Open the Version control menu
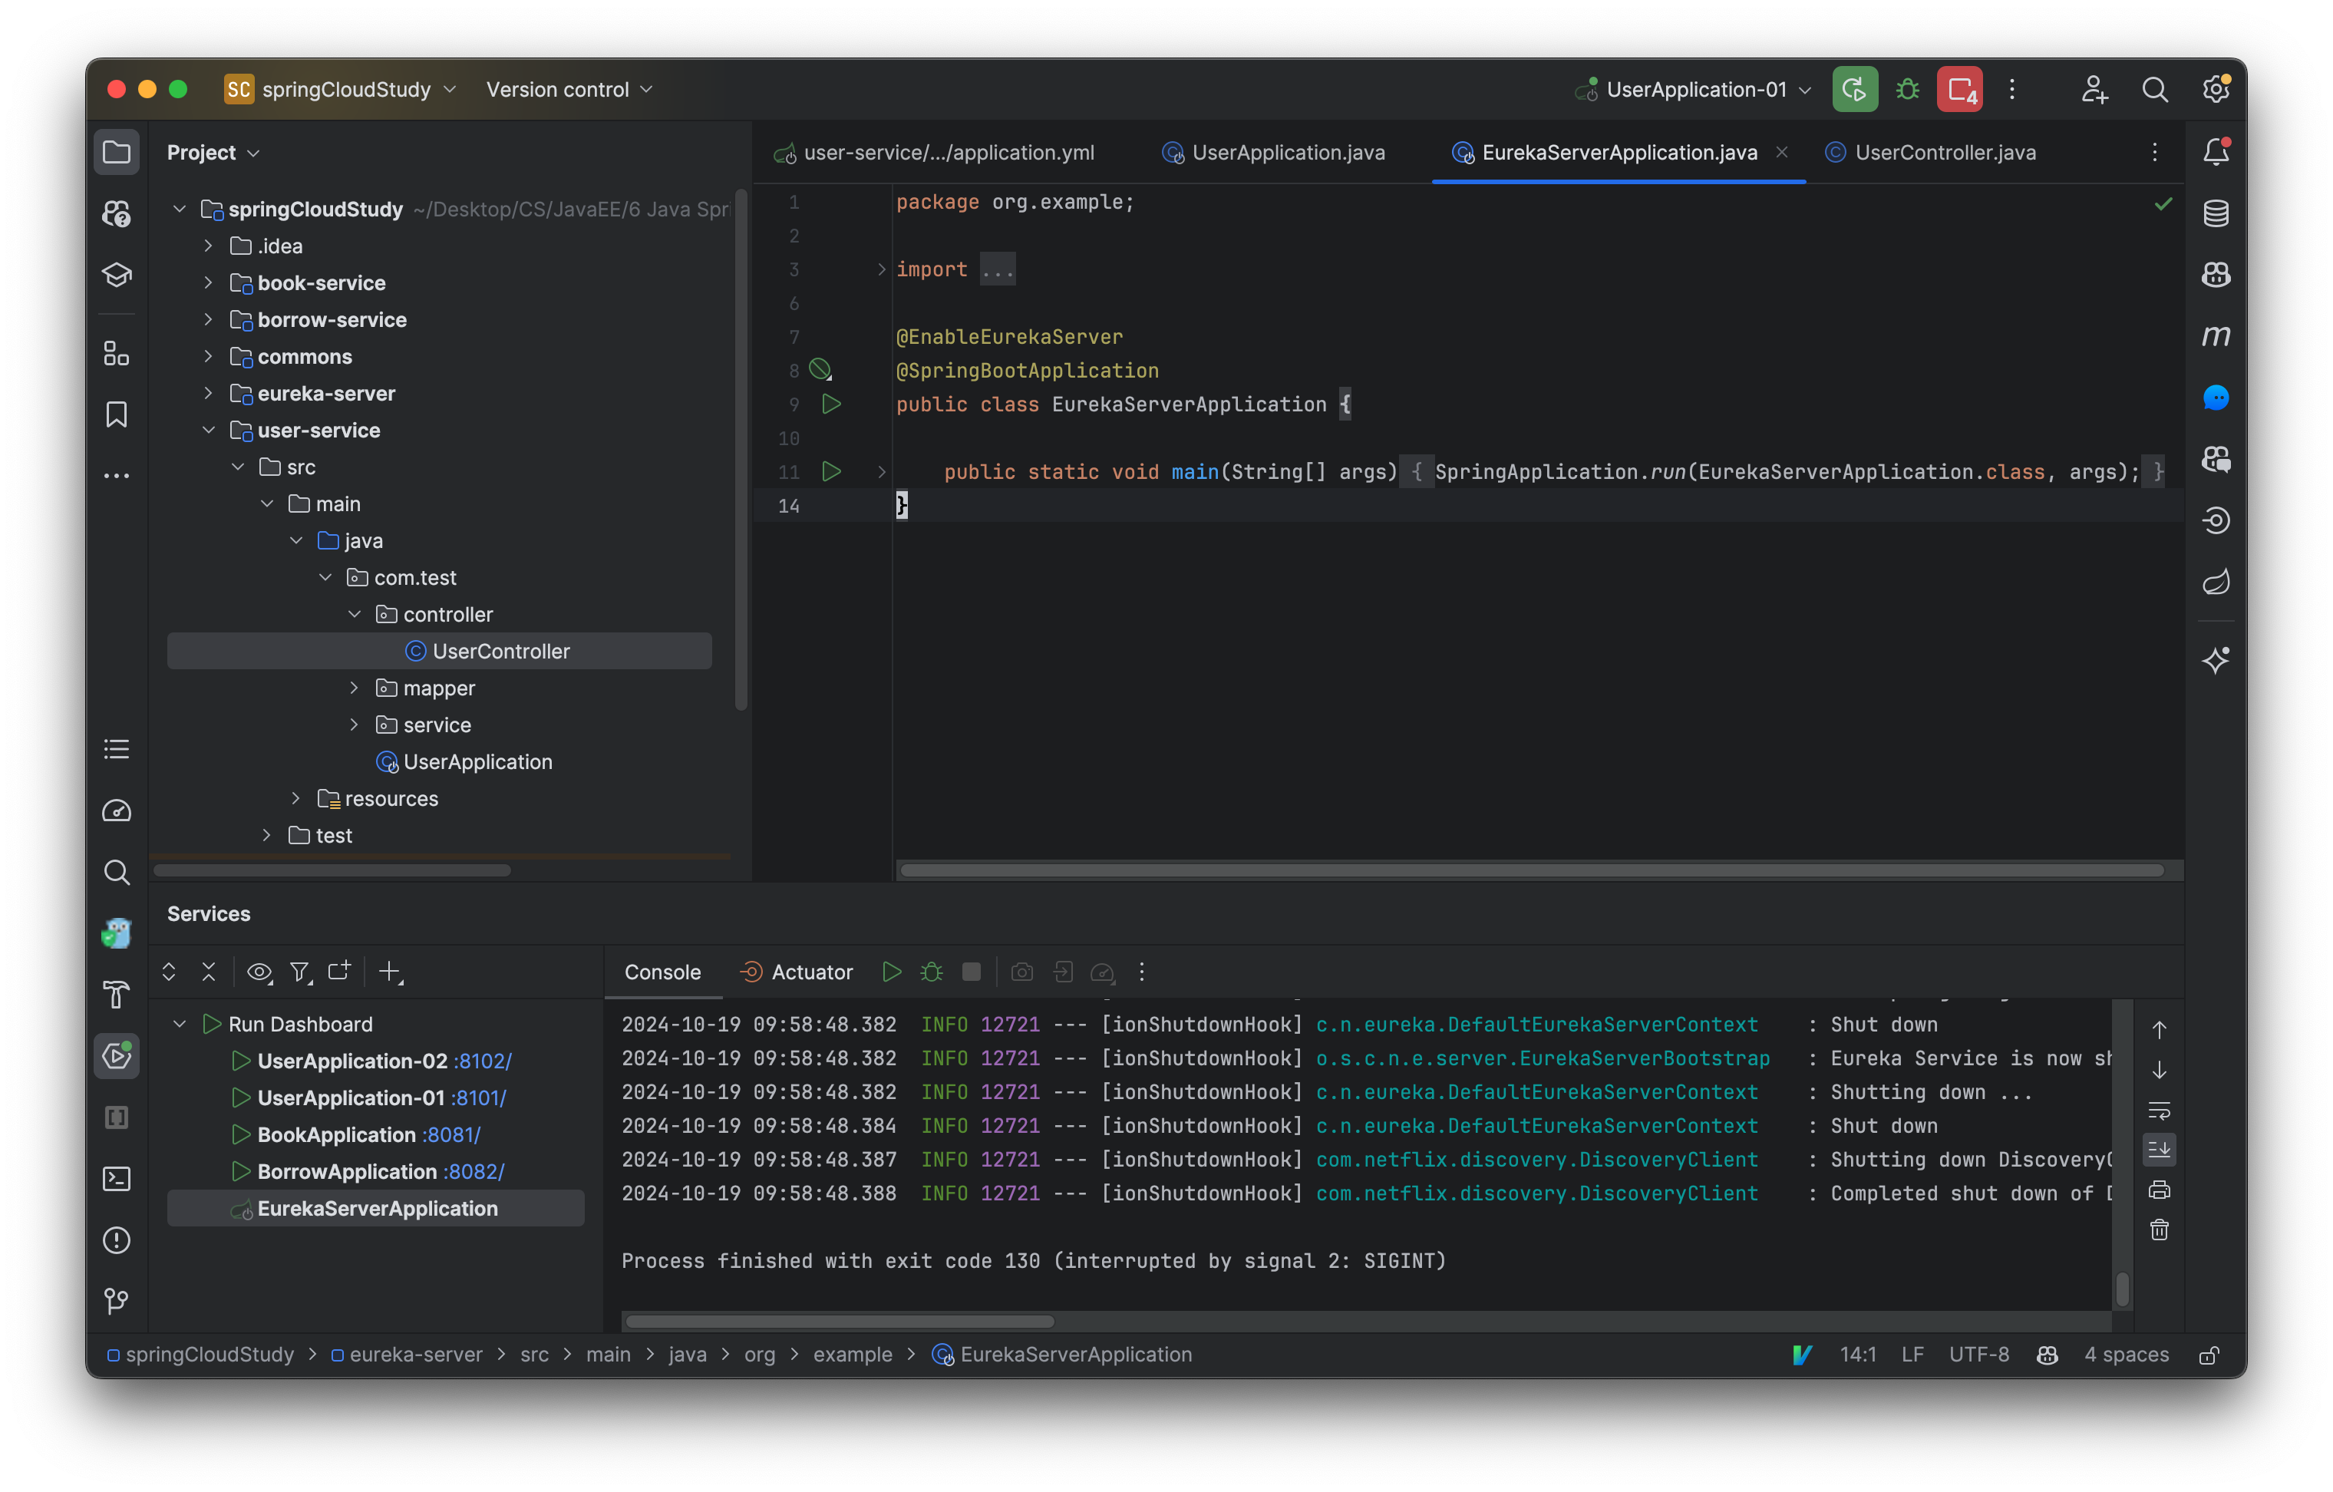The width and height of the screenshot is (2333, 1492). (569, 89)
